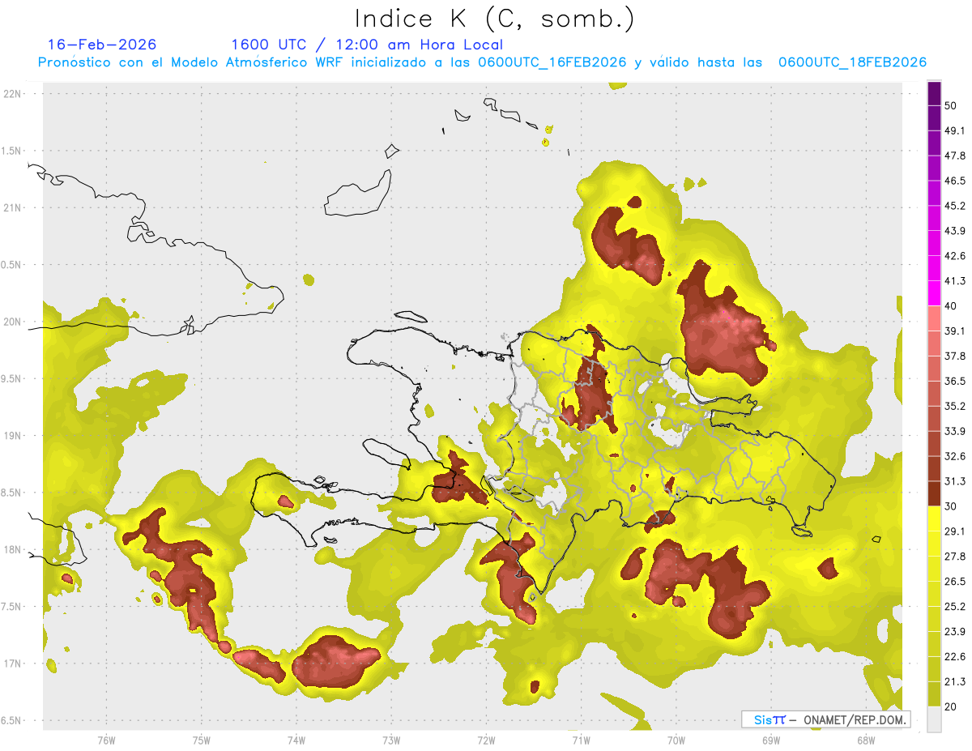The image size is (972, 751).
Task: Click the colorbar value "20"
Action: tap(951, 707)
